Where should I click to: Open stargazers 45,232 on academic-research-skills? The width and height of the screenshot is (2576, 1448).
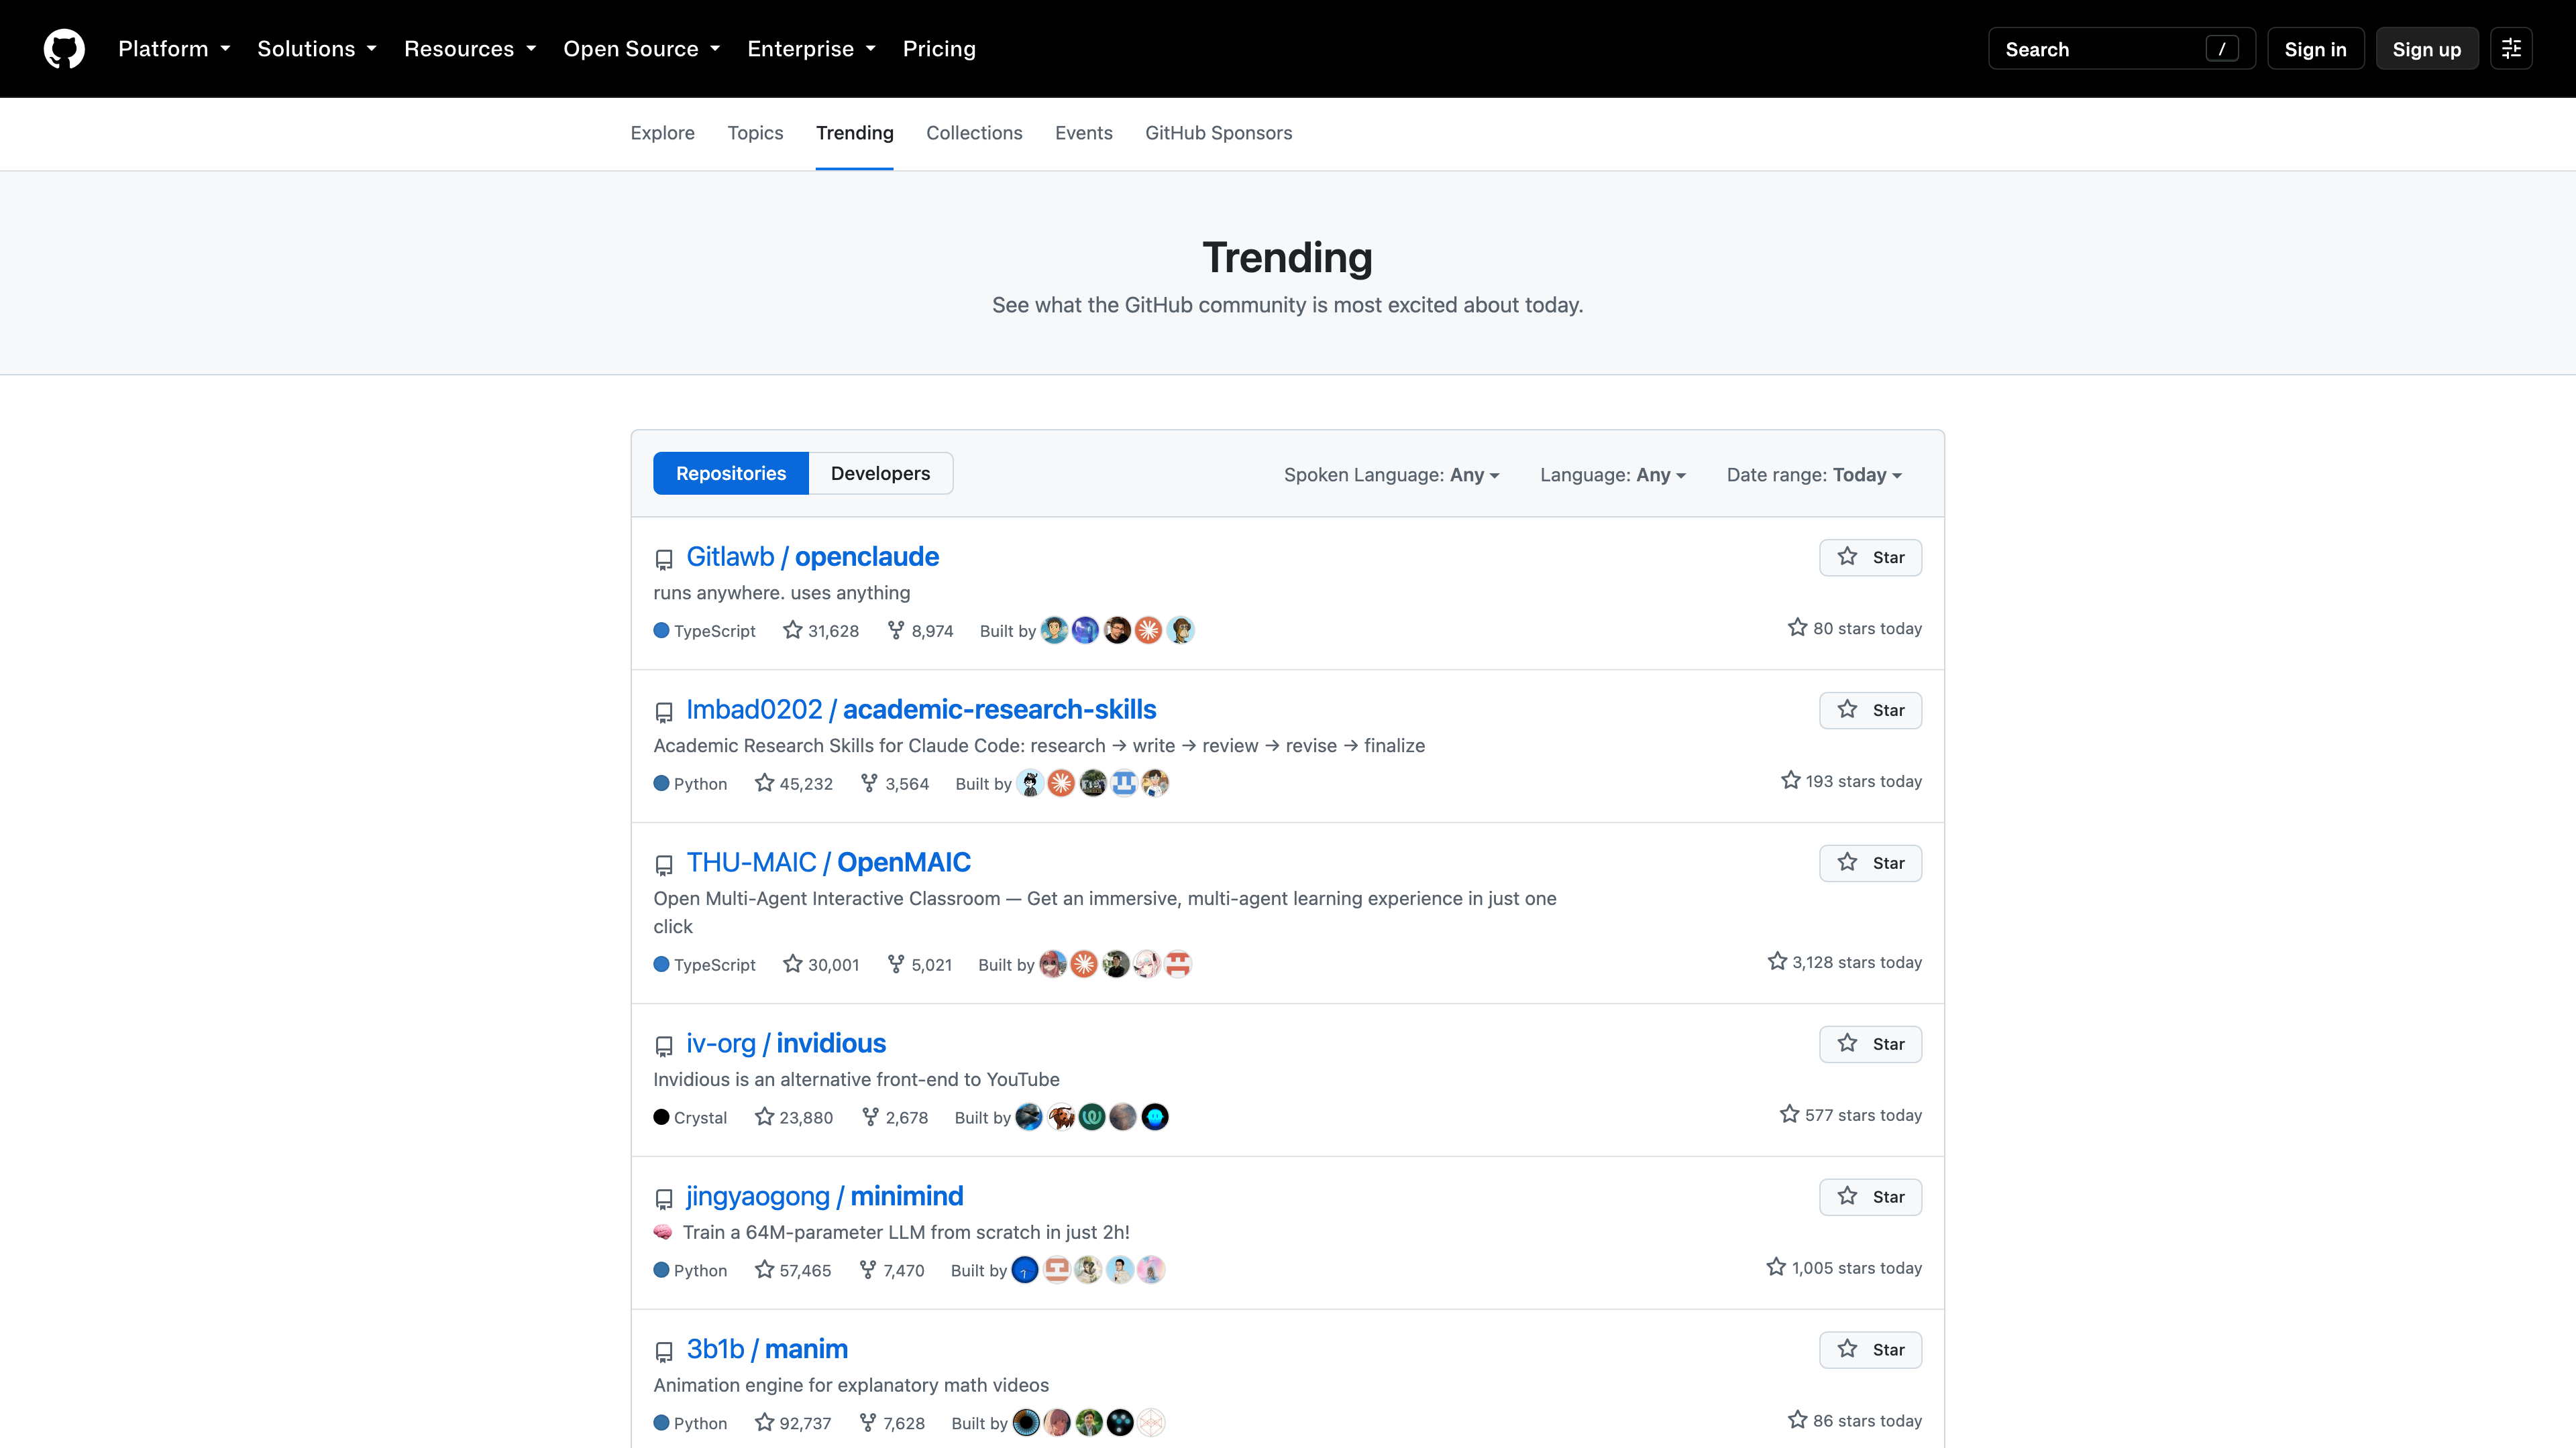click(x=794, y=784)
